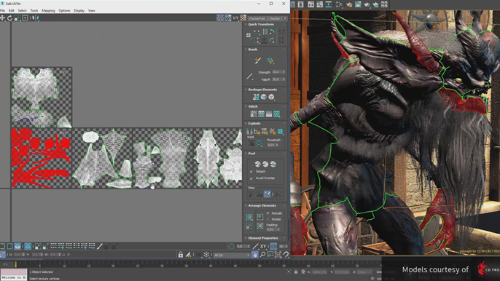Image resolution: width=500 pixels, height=281 pixels.
Task: Select the Freeform mode tool
Action: (25, 18)
